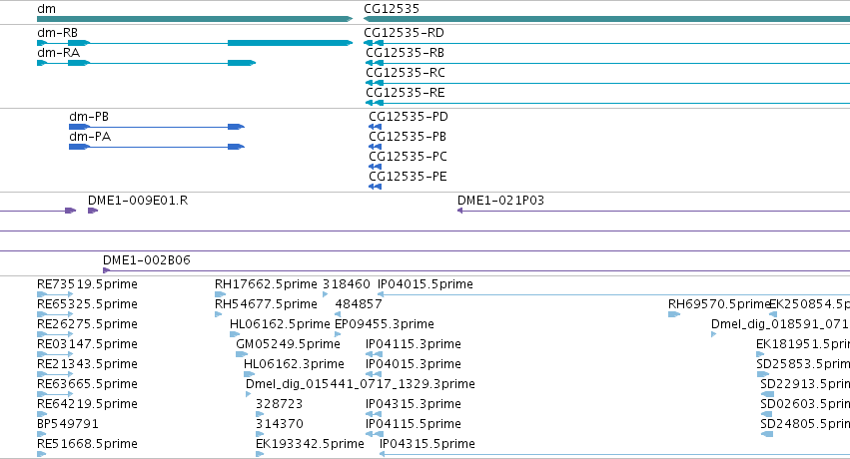This screenshot has height=459, width=850.
Task: Select EST RH54677.5prime
Action: click(266, 304)
